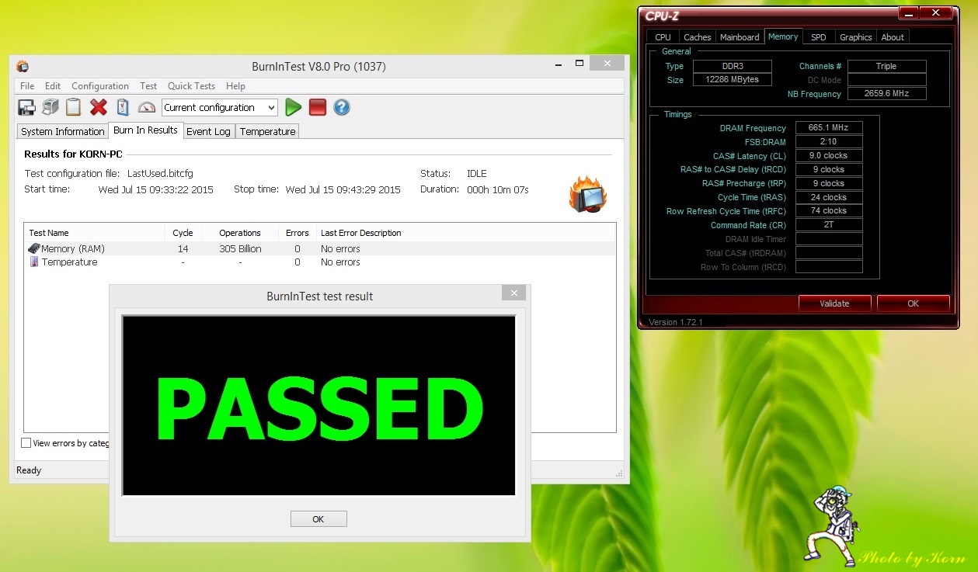
Task: Click the Ready status bar text
Action: tap(29, 470)
